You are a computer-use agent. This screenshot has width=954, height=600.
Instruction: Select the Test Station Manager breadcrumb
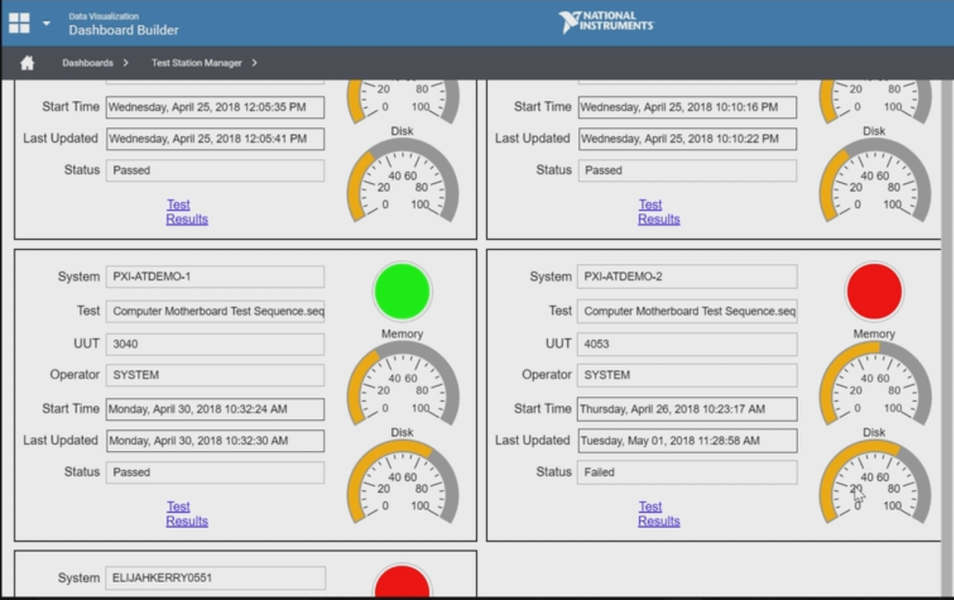tap(197, 63)
